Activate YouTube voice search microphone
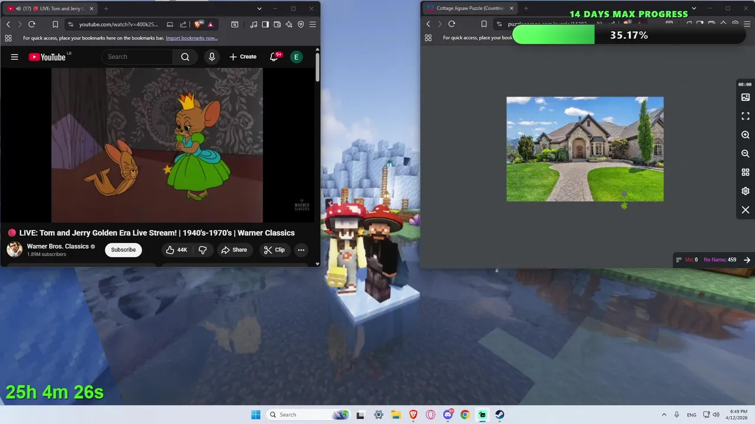The height and width of the screenshot is (424, 755). (212, 57)
